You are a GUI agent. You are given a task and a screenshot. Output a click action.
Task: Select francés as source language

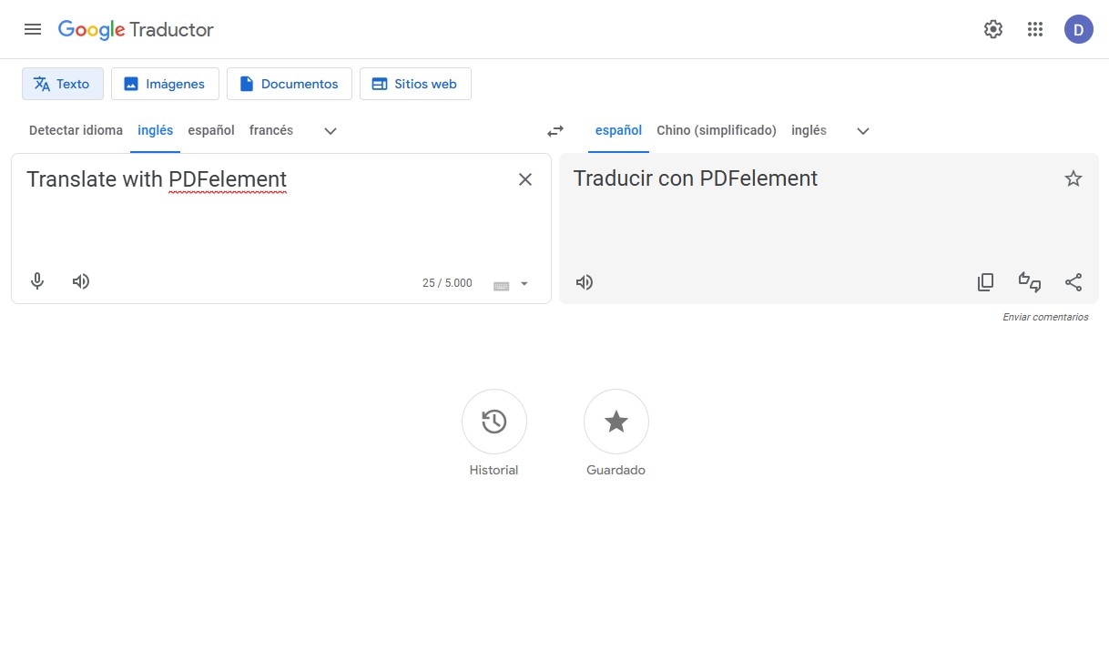271,130
